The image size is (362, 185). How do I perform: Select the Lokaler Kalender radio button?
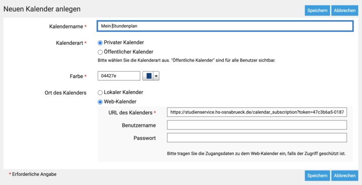100,92
